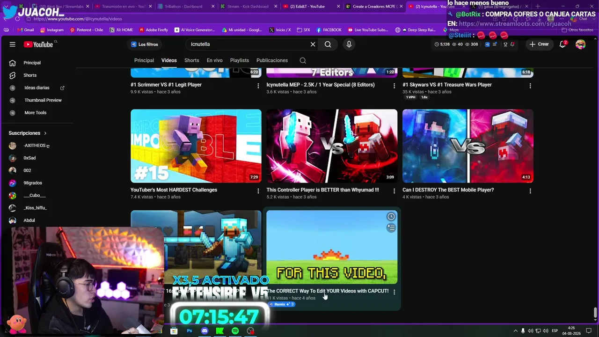599x337 pixels.
Task: Open 'The CORRECT Way To Edit' video title
Action: point(328,291)
